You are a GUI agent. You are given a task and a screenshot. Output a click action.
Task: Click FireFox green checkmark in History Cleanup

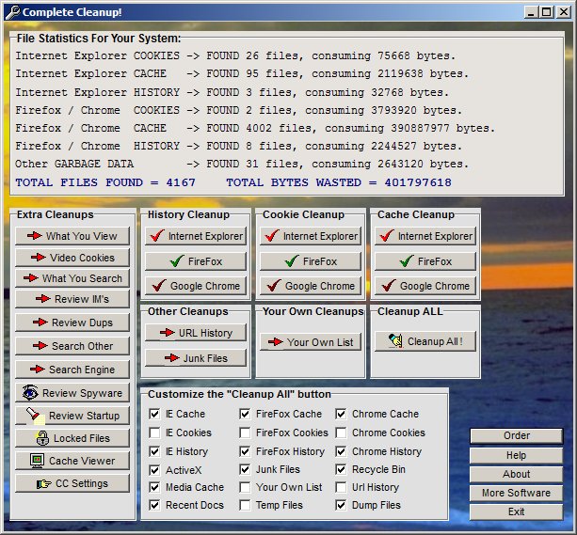(177, 261)
